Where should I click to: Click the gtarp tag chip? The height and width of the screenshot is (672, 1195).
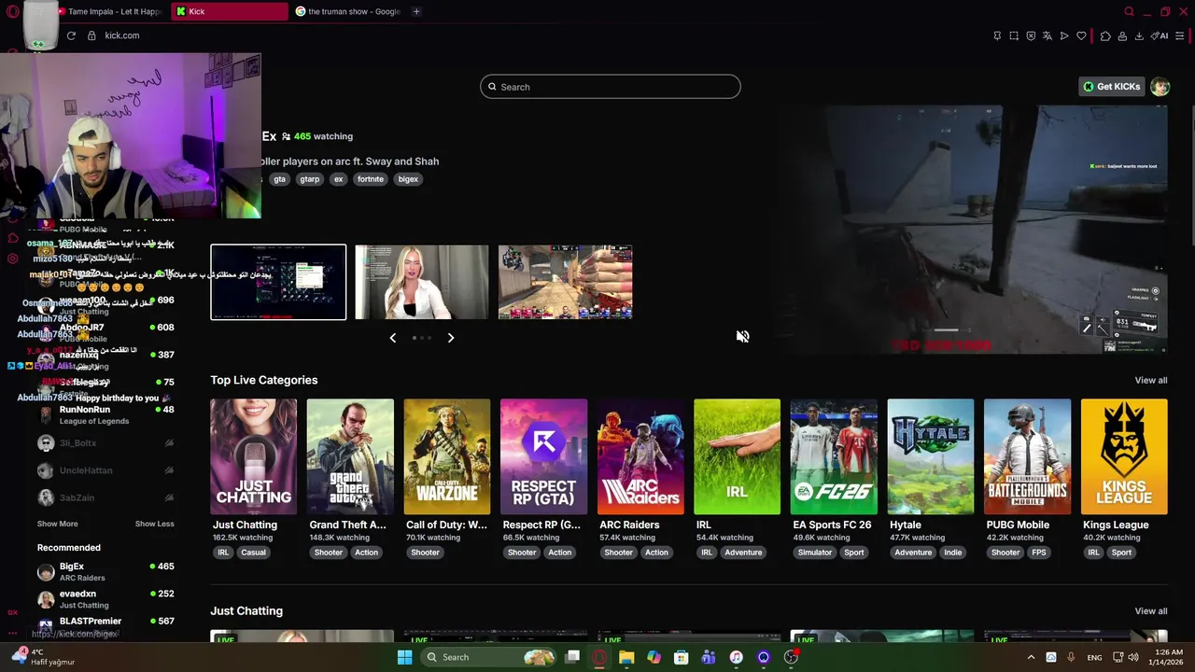[310, 179]
